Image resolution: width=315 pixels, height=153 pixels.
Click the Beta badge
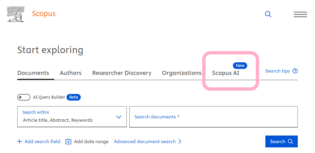[x=73, y=97]
